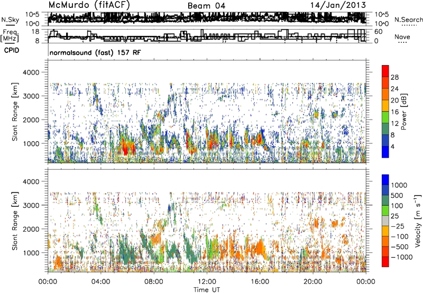The image size is (423, 293).
Task: Select the Freq. [MHz] axis label
Action: pyautogui.click(x=10, y=36)
